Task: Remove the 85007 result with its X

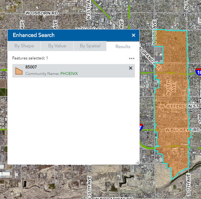Action: coord(131,68)
